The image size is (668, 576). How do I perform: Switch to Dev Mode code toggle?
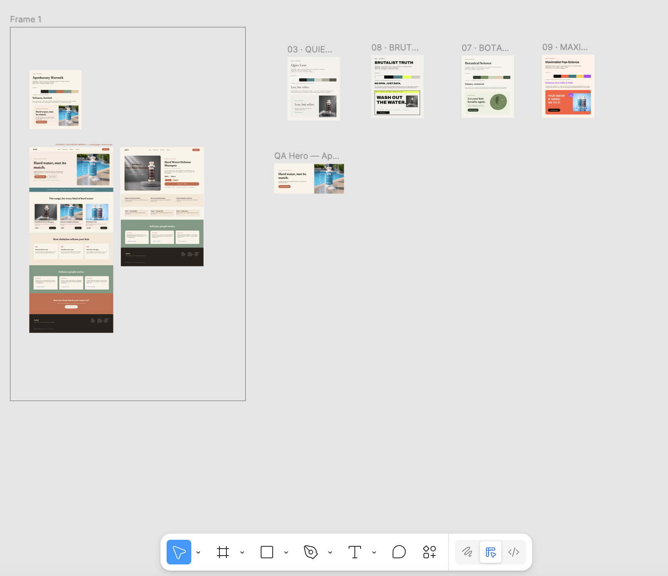click(x=514, y=552)
